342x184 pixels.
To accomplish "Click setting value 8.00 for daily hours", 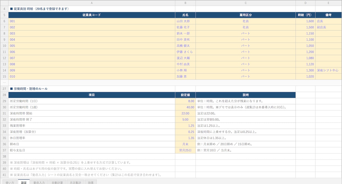I will [185, 101].
